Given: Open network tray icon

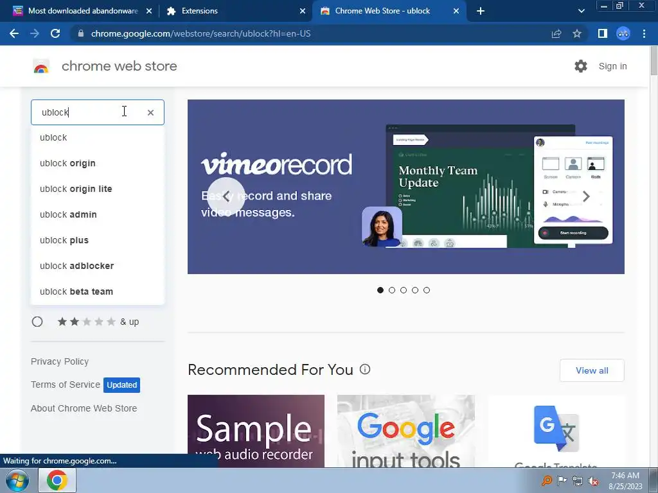Looking at the screenshot, I should [578, 481].
